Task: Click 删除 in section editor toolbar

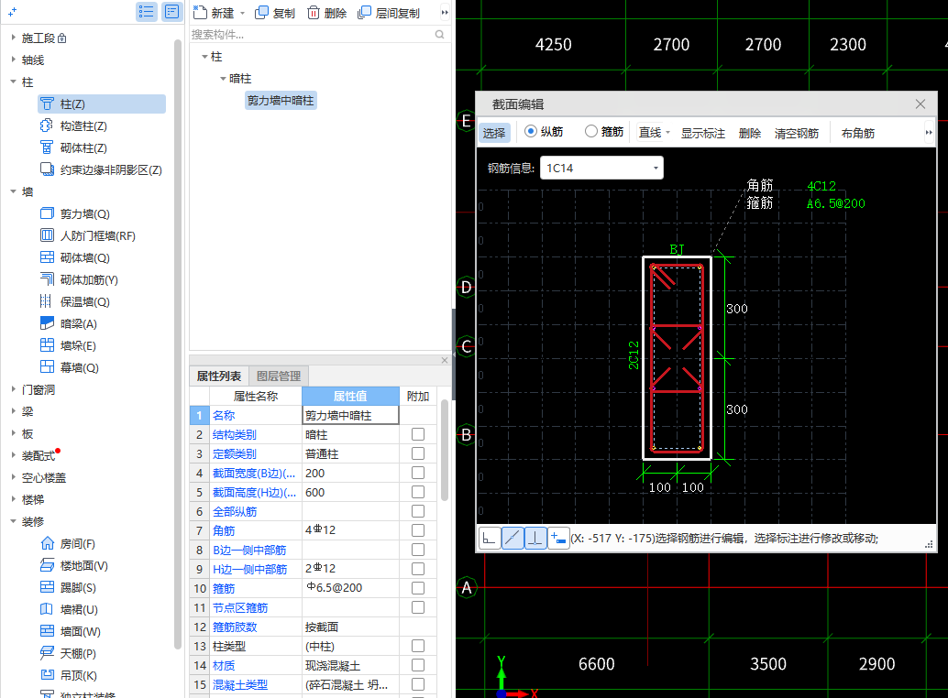Action: [750, 133]
